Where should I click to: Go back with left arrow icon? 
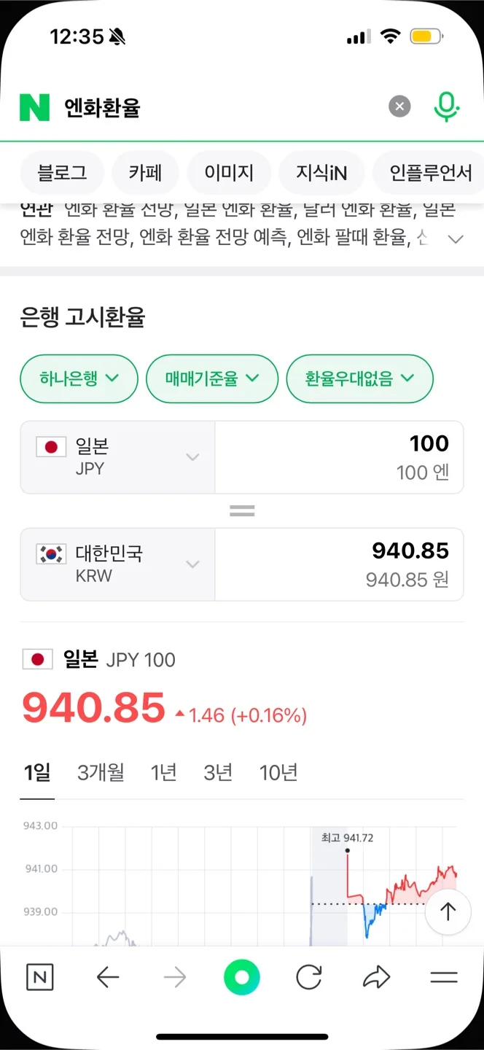point(108,978)
